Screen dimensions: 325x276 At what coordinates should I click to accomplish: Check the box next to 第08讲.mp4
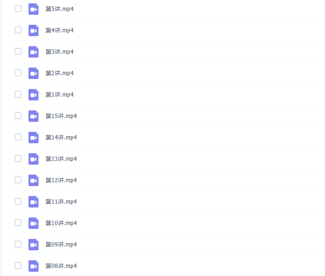(x=18, y=266)
